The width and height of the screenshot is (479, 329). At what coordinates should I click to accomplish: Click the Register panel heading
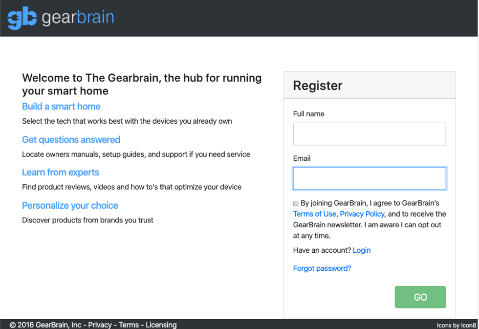[318, 86]
